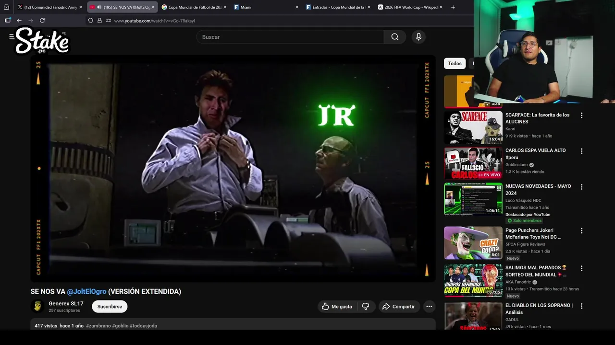Switch to Comunidad Fanodric Army tab
Screen dimensions: 615x345
pyautogui.click(x=49, y=7)
